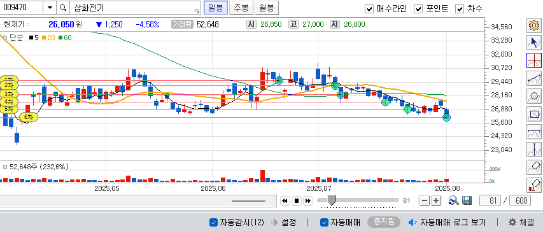This screenshot has width=543, height=231.
Task: Click the open price 26,850
Action: [x=271, y=24]
